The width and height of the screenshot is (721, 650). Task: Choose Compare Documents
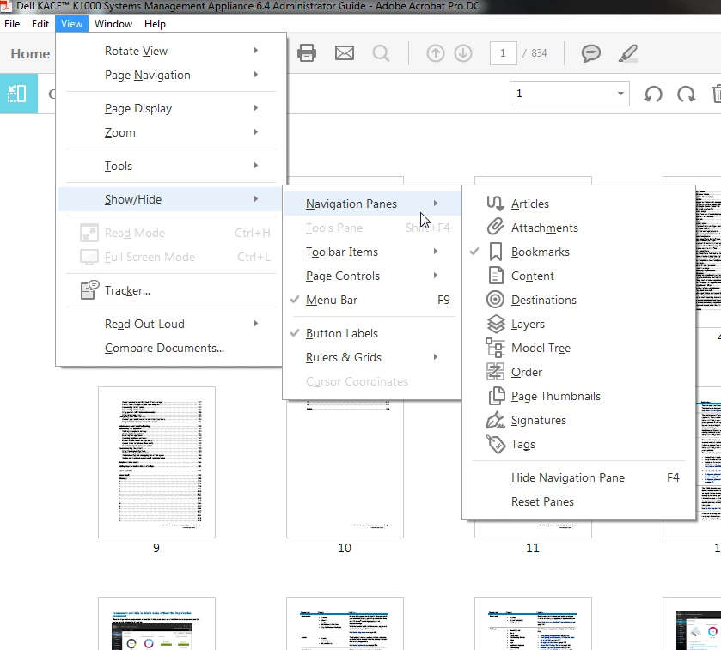point(169,349)
